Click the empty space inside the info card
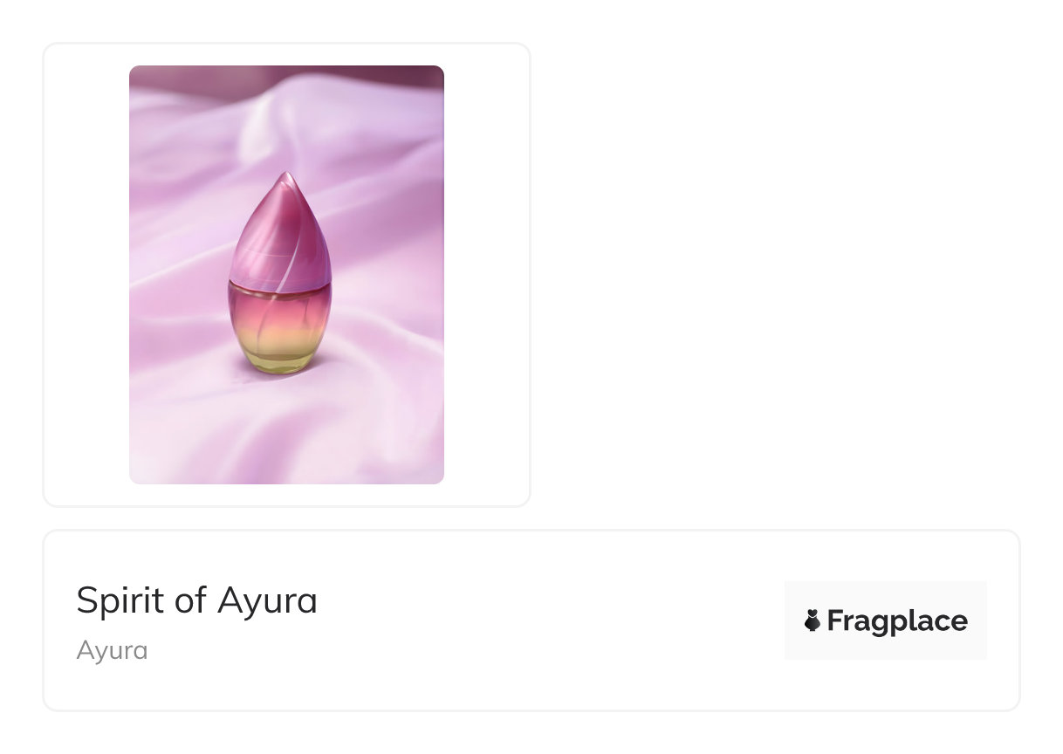The width and height of the screenshot is (1063, 754). [x=550, y=620]
